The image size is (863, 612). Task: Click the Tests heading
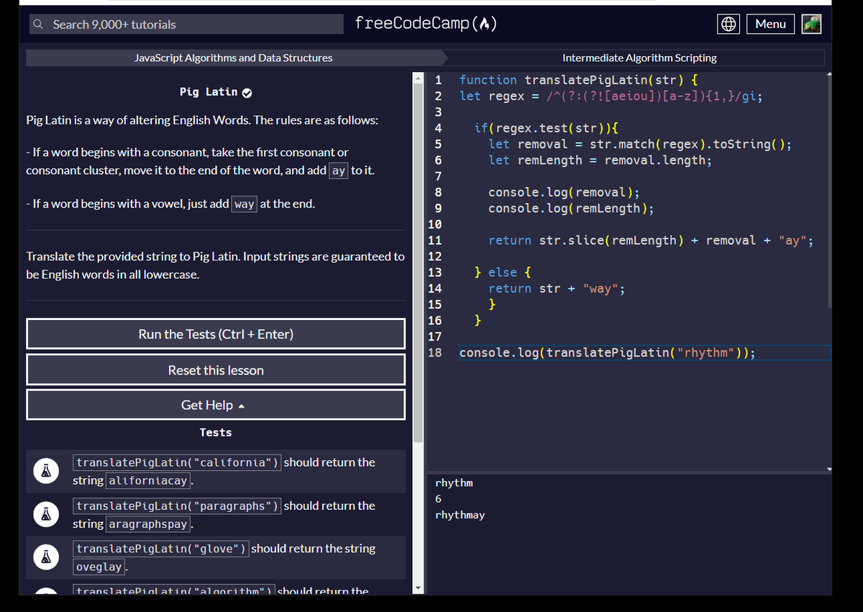coord(216,432)
